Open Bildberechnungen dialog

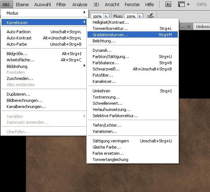click(x=44, y=100)
